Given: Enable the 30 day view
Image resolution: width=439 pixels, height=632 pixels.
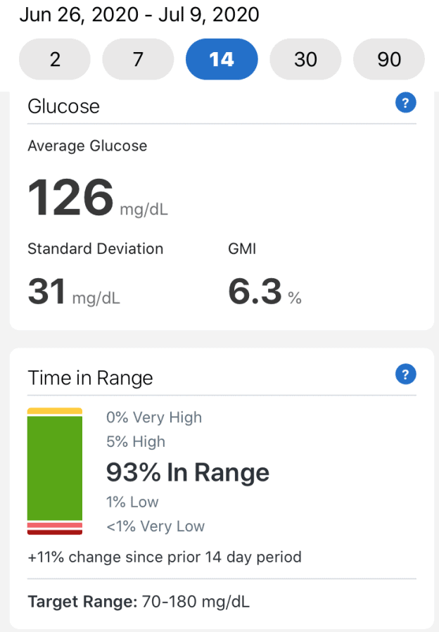Looking at the screenshot, I should pos(305,59).
